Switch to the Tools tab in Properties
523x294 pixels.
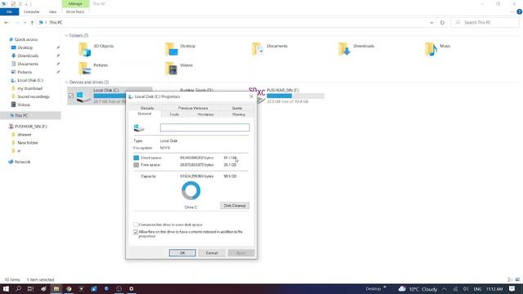pyautogui.click(x=174, y=114)
